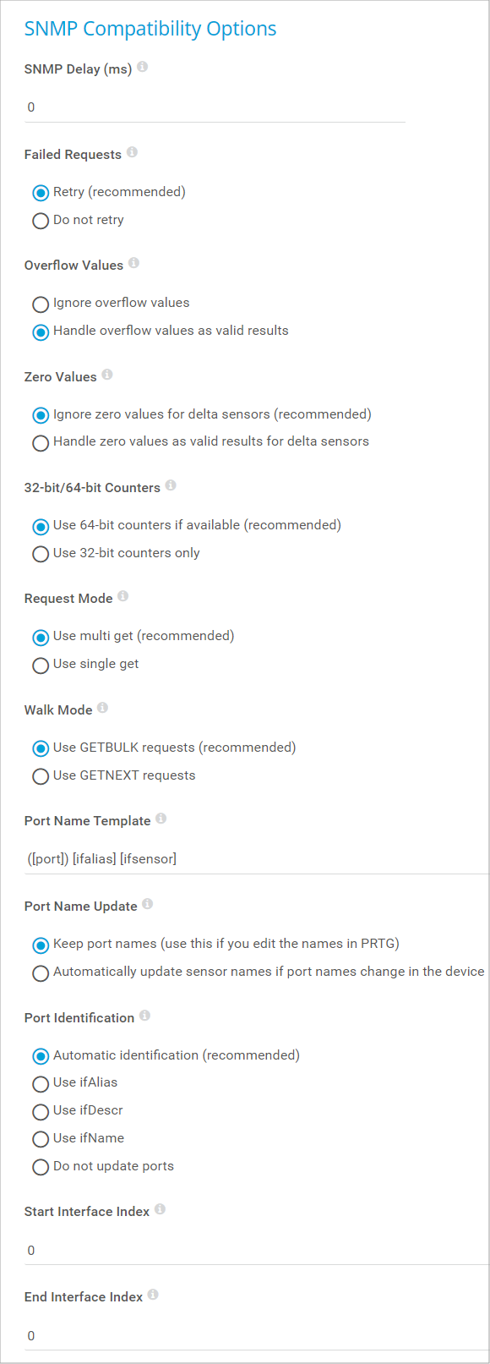Open the help icon beside End Interface Index
Image resolution: width=490 pixels, height=1364 pixels.
(x=153, y=1295)
